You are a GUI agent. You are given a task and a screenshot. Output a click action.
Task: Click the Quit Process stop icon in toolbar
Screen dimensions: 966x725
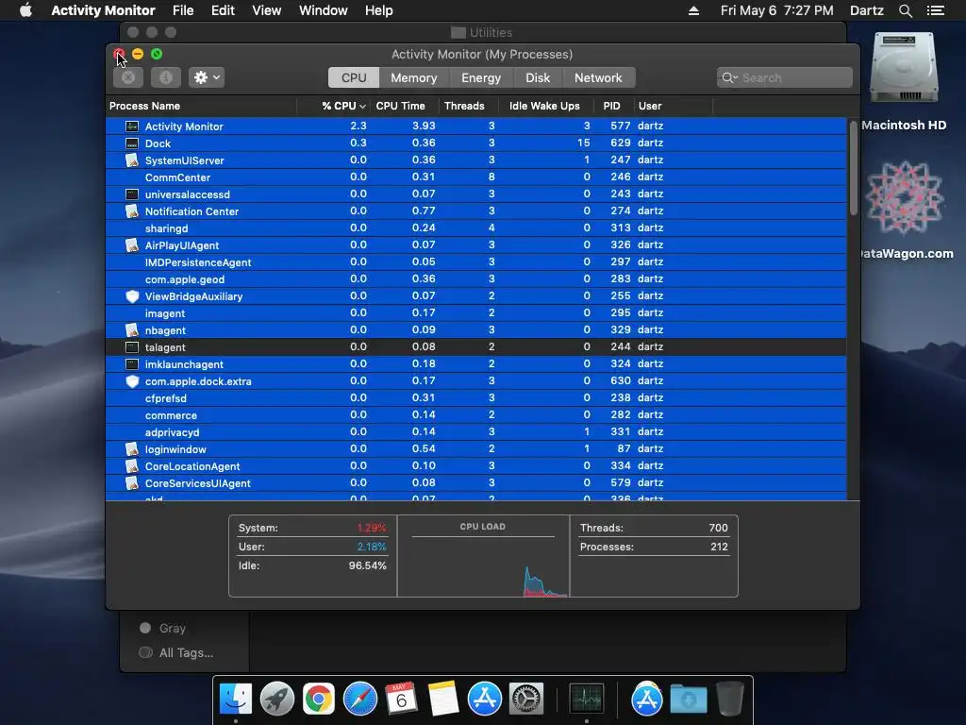pos(128,77)
